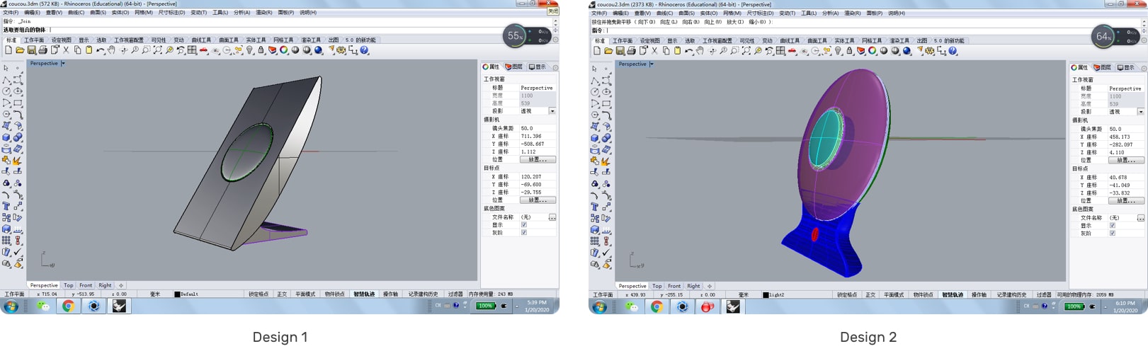Click the Cut scissors icon in the coucou.3dm window
Screen dimensions: 1148x356
[x=66, y=50]
